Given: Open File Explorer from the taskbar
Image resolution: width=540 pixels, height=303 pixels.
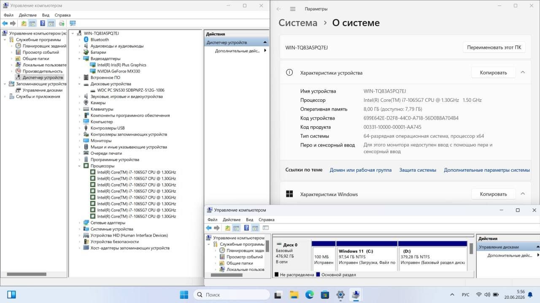Looking at the screenshot, I should point(294,295).
